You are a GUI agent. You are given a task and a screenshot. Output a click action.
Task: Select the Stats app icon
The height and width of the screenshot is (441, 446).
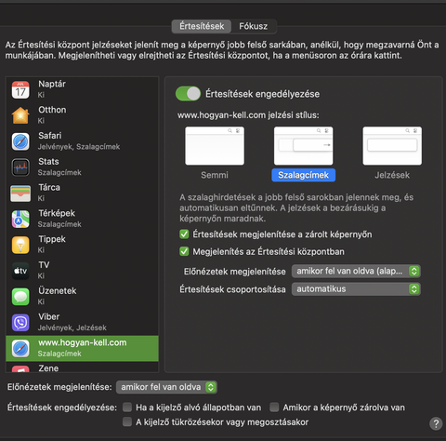[20, 167]
